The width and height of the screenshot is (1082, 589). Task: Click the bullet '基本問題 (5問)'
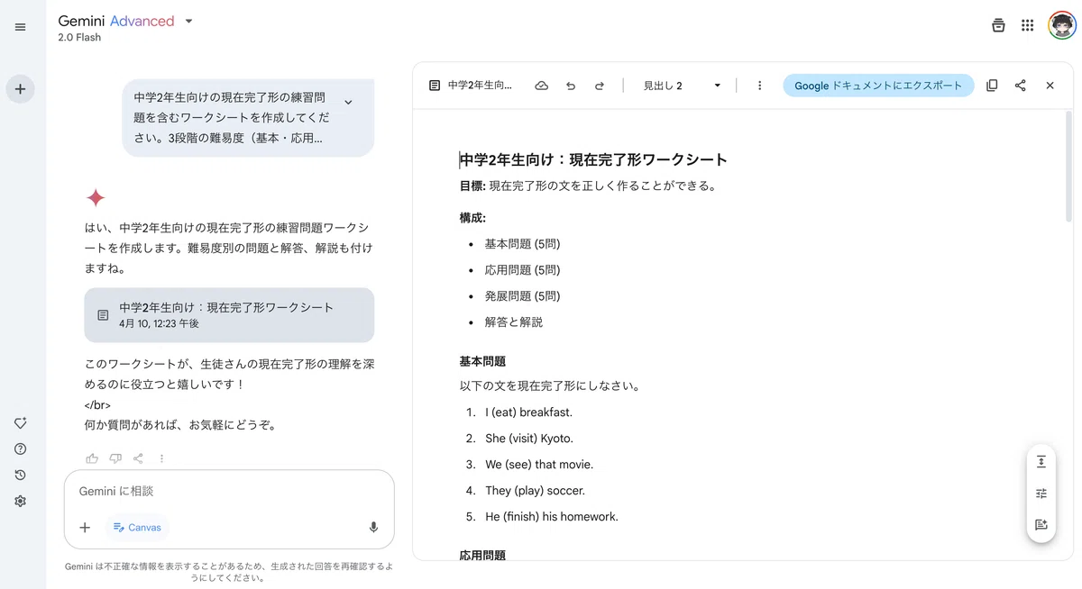click(522, 244)
